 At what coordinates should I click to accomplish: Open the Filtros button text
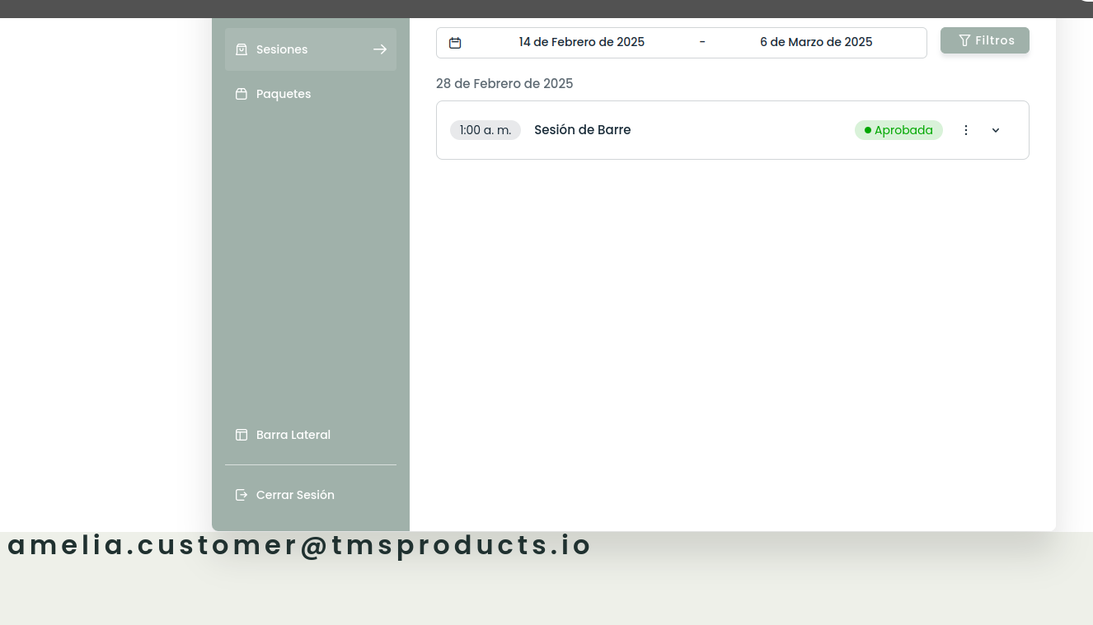[995, 40]
